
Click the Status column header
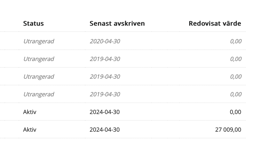(x=33, y=23)
